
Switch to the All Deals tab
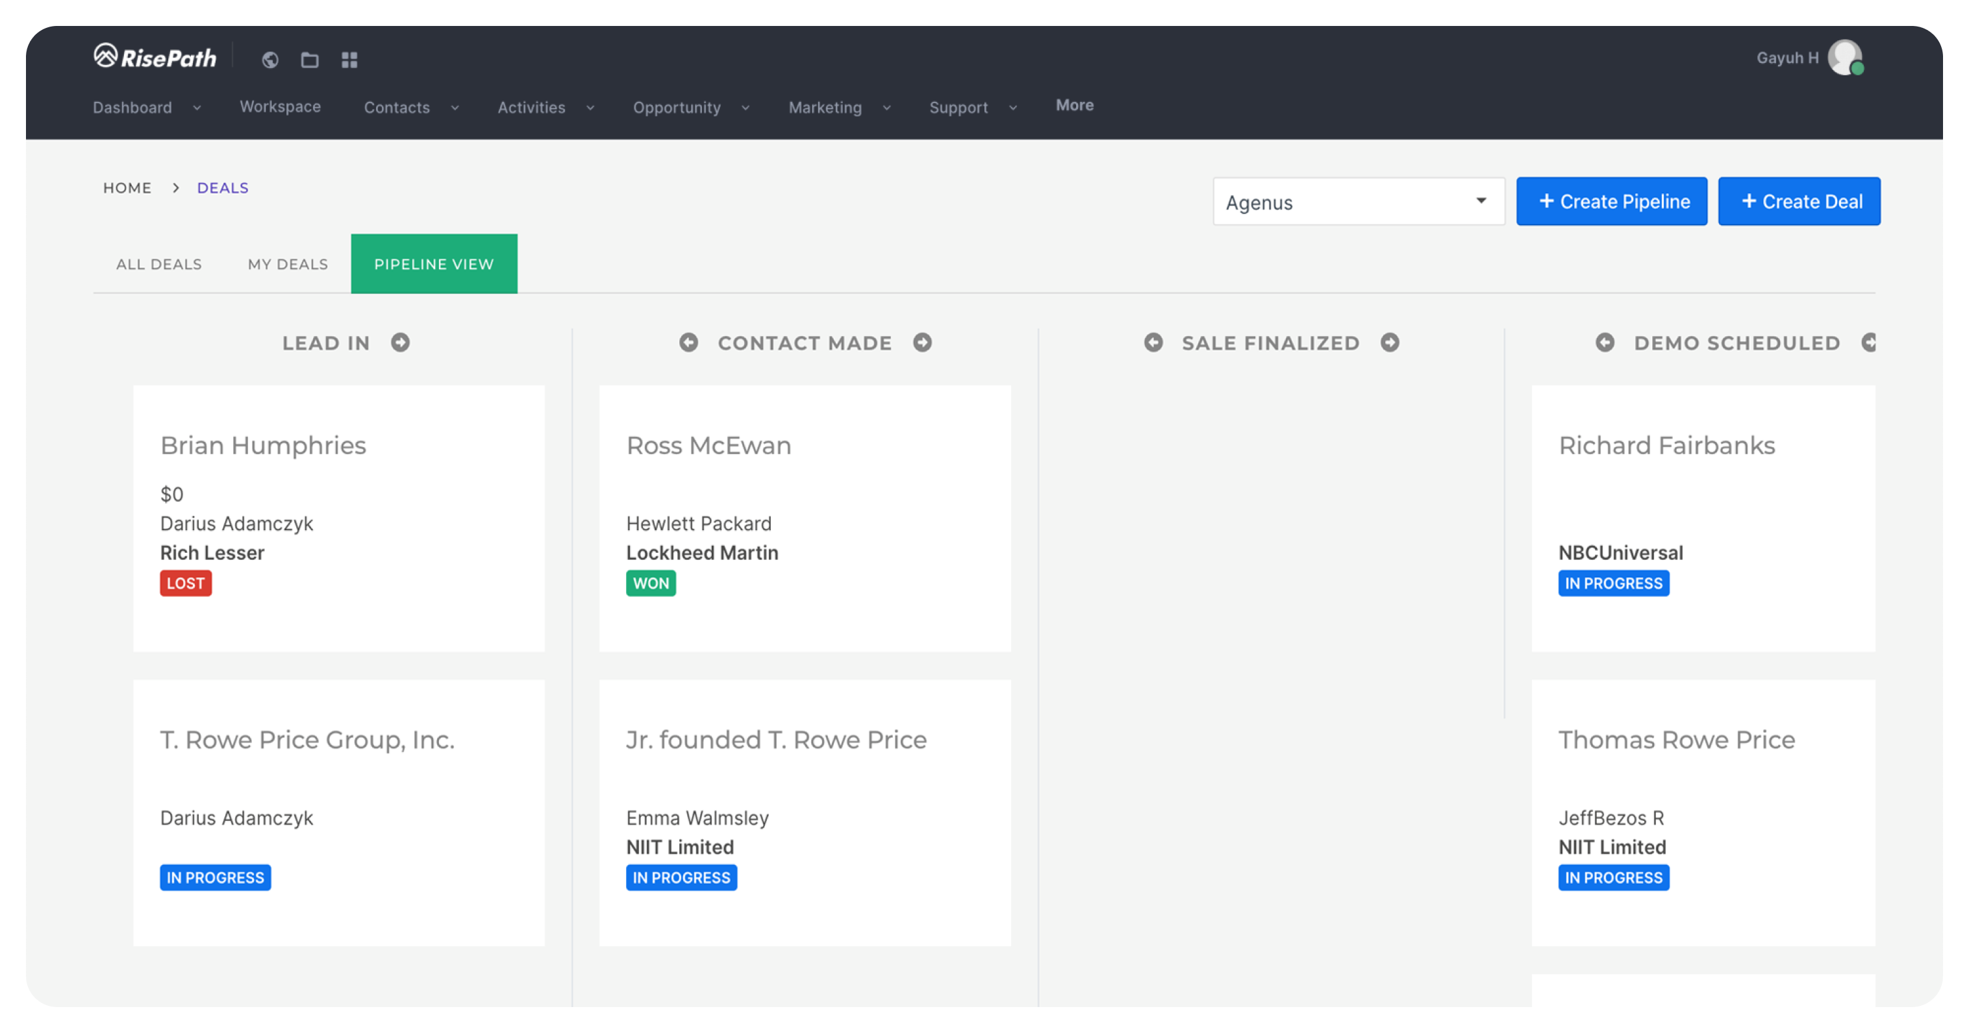[159, 264]
